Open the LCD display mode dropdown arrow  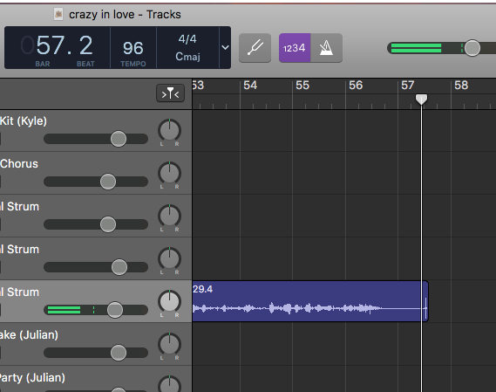coord(225,47)
